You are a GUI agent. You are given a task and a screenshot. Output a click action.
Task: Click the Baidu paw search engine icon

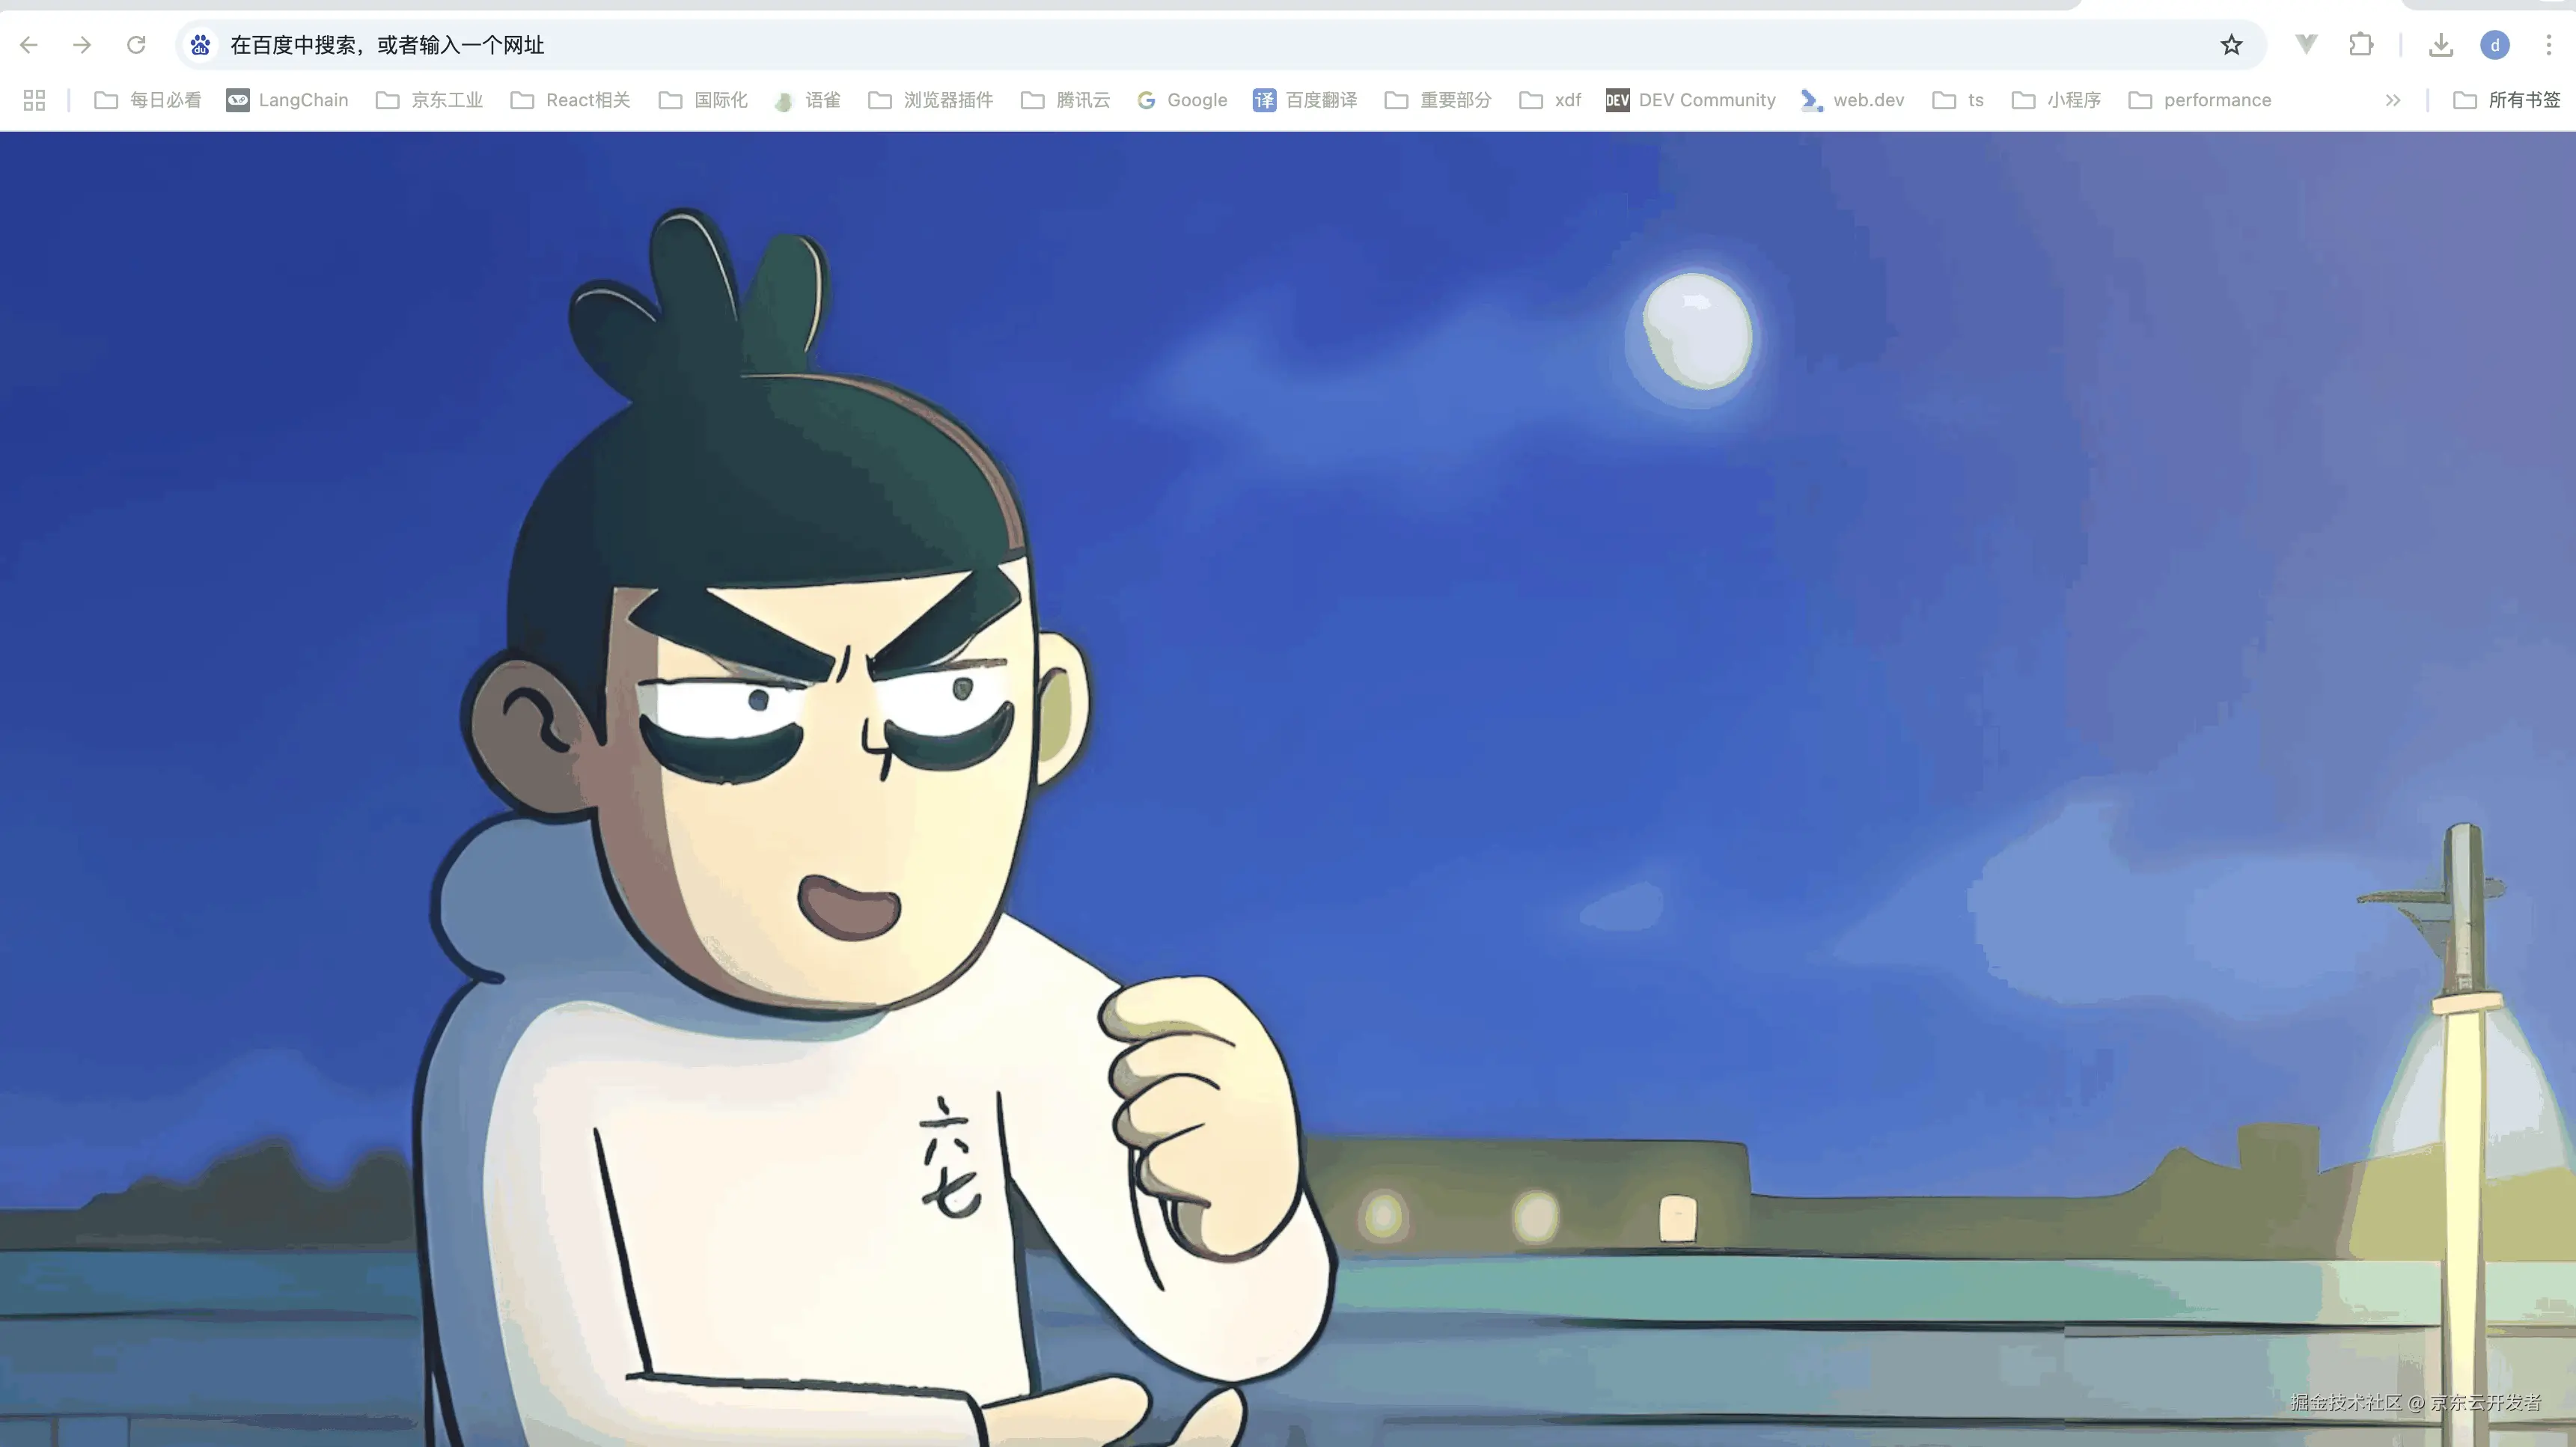(201, 45)
